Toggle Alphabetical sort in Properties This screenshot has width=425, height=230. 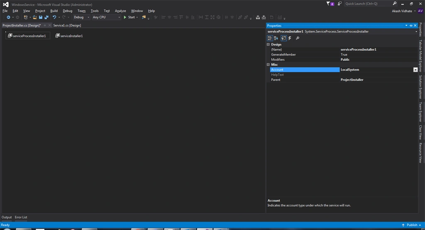276,38
